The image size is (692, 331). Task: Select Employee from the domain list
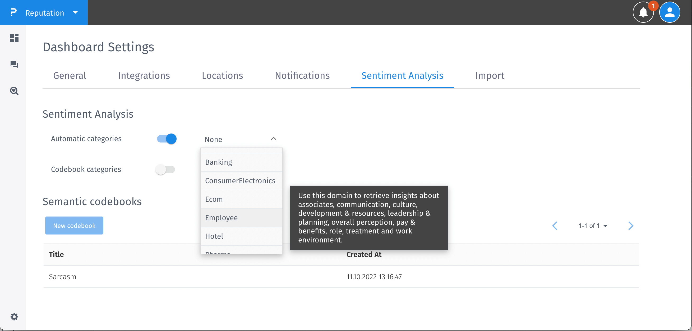coord(221,218)
